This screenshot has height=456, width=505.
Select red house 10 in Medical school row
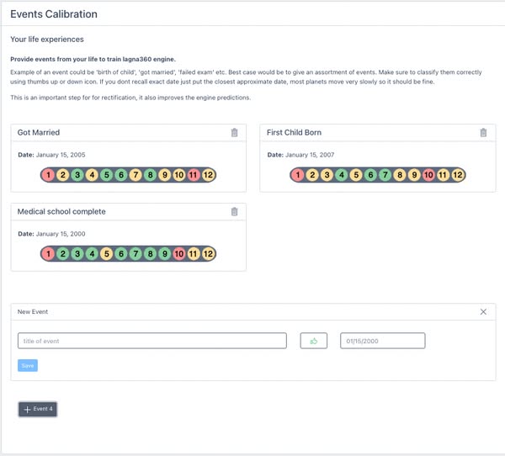pyautogui.click(x=178, y=253)
